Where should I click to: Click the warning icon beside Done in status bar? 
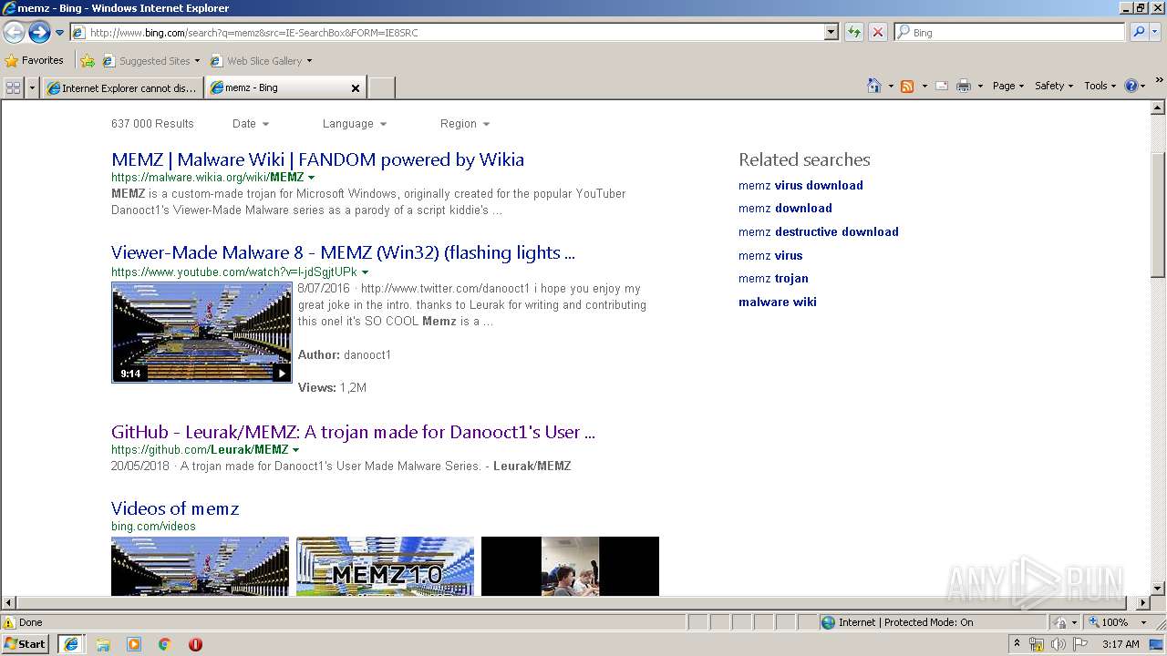pos(9,622)
